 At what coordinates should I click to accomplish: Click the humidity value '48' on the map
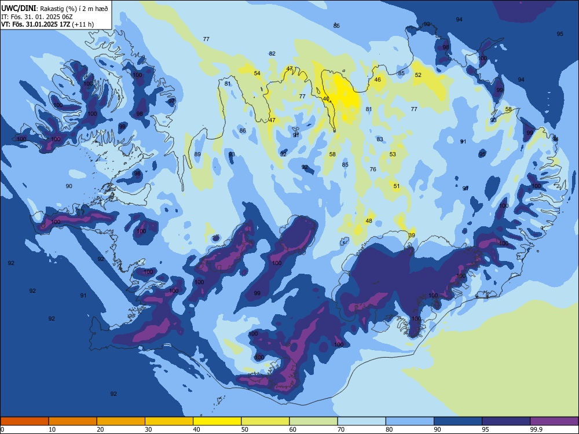369,221
